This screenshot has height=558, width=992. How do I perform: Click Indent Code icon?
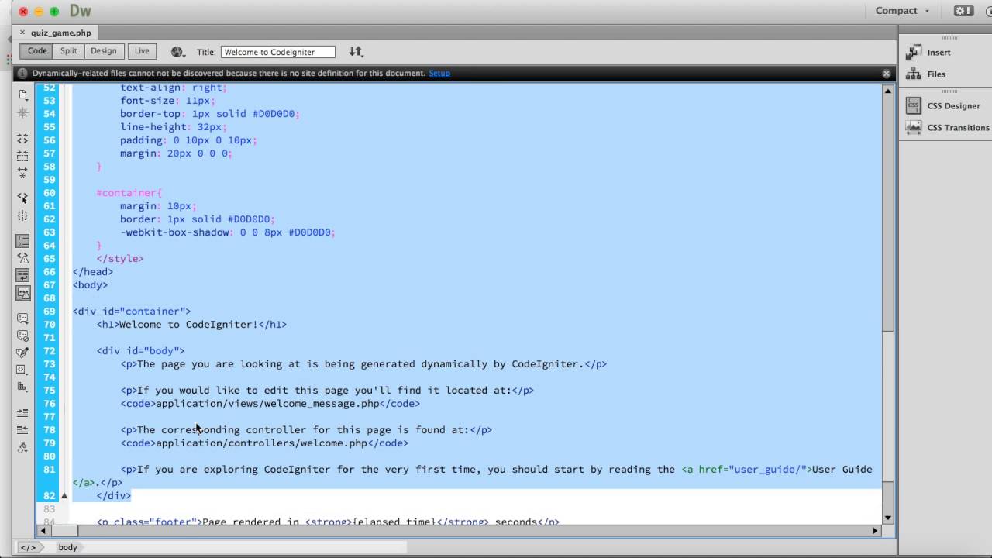(x=22, y=413)
